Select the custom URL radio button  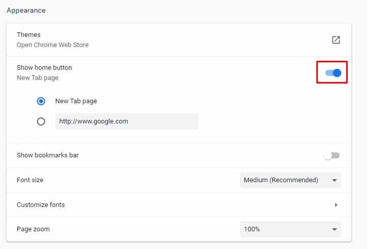[x=41, y=121]
